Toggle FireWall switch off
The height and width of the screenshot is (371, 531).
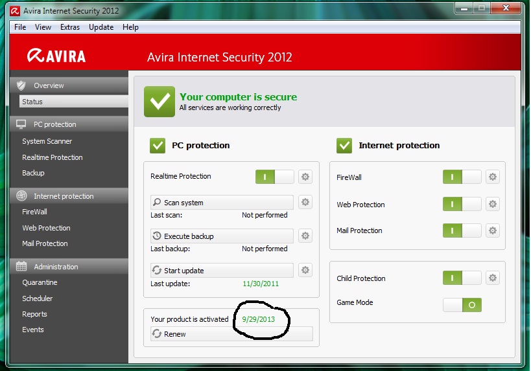462,177
